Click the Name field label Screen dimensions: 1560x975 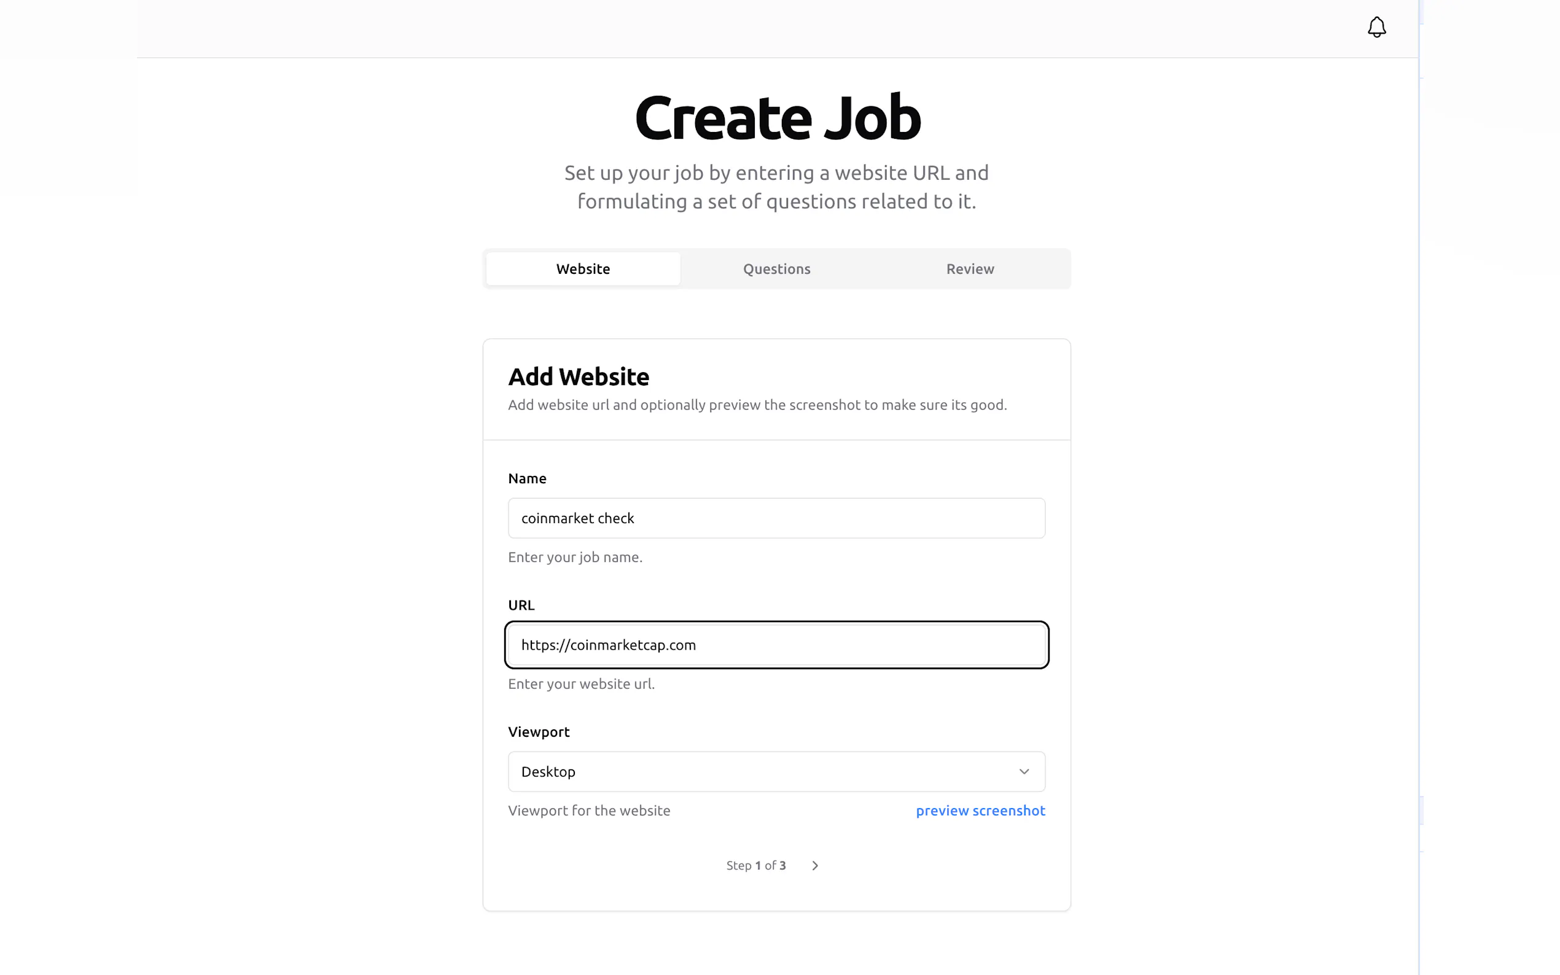click(527, 478)
